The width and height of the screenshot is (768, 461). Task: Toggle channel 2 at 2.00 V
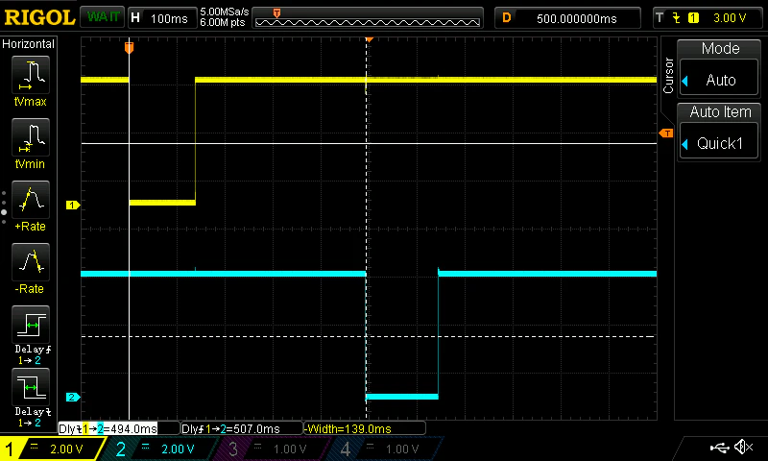(x=161, y=449)
